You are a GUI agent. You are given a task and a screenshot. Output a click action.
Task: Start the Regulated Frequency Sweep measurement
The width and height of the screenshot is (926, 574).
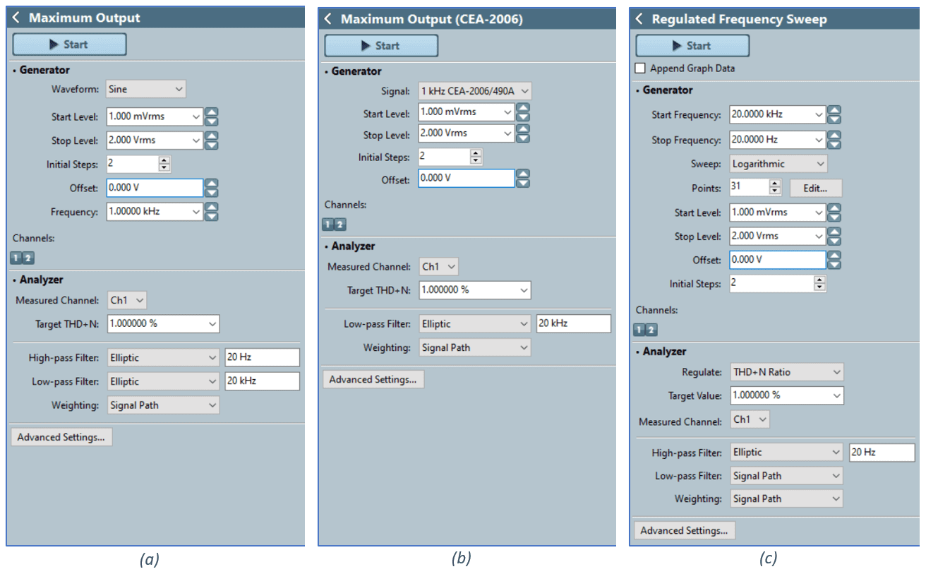[692, 46]
